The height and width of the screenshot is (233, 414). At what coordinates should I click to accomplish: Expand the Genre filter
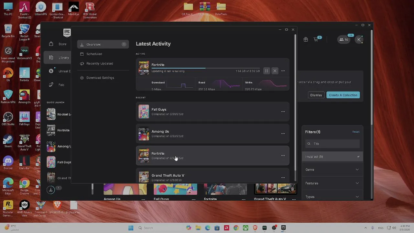pos(332,170)
